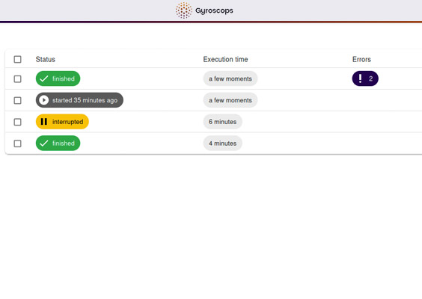Check the box for the interrupted row
Screen dimensions: 422x299
click(17, 122)
